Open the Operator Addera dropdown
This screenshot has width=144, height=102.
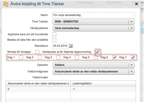94,65
